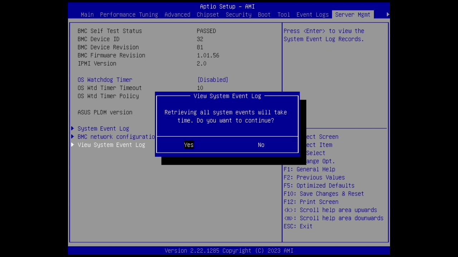Open the Main tab
Image resolution: width=458 pixels, height=257 pixels.
tap(87, 15)
